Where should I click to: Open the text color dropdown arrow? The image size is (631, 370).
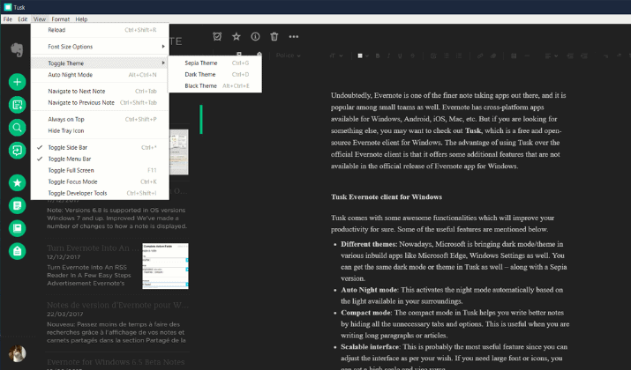coord(366,55)
